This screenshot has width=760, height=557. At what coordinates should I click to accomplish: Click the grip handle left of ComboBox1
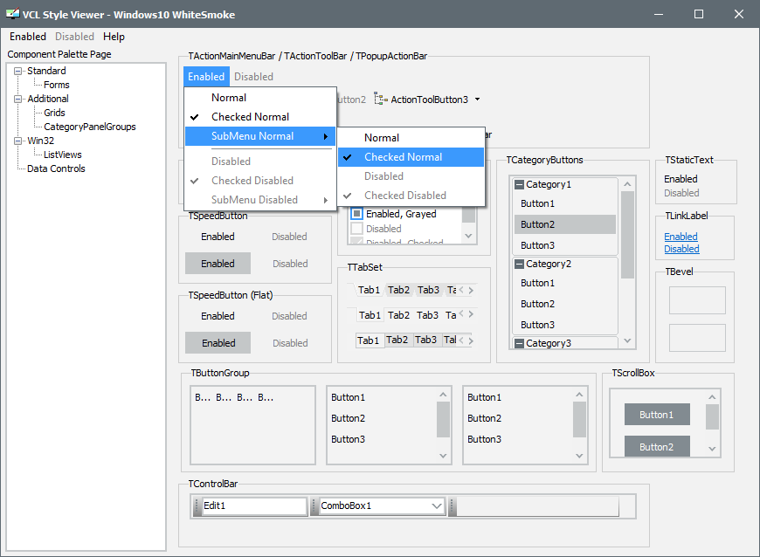coord(314,506)
